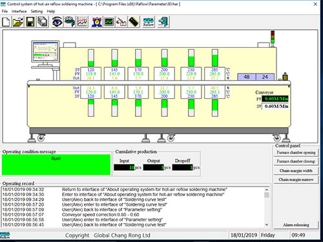Click the Chain margin width button
Image resolution: width=323 pixels, height=242 pixels.
296,170
